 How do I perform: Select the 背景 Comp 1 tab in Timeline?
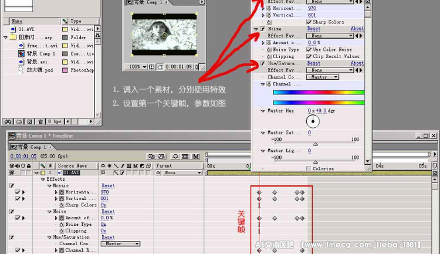click(x=31, y=147)
